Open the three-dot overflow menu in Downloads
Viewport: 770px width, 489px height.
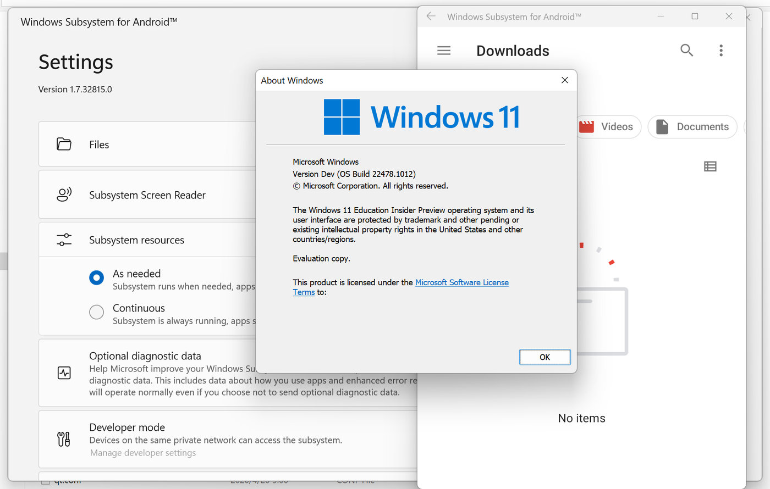tap(721, 50)
